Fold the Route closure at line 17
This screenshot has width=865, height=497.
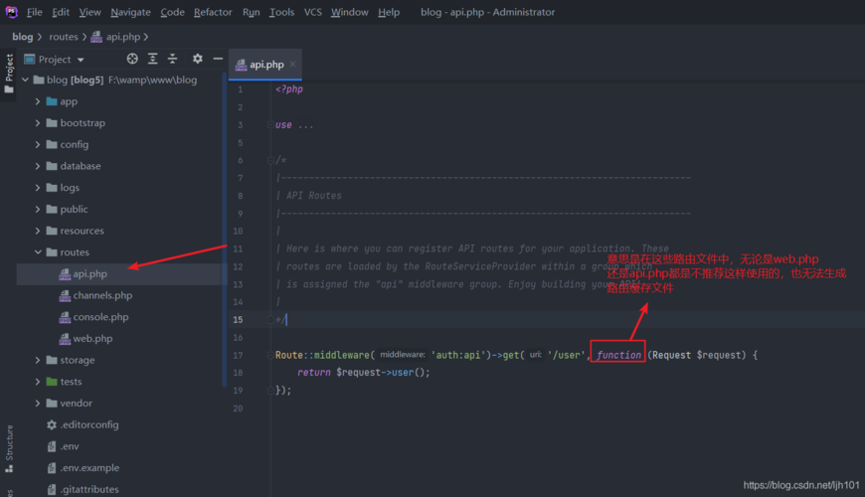[270, 355]
